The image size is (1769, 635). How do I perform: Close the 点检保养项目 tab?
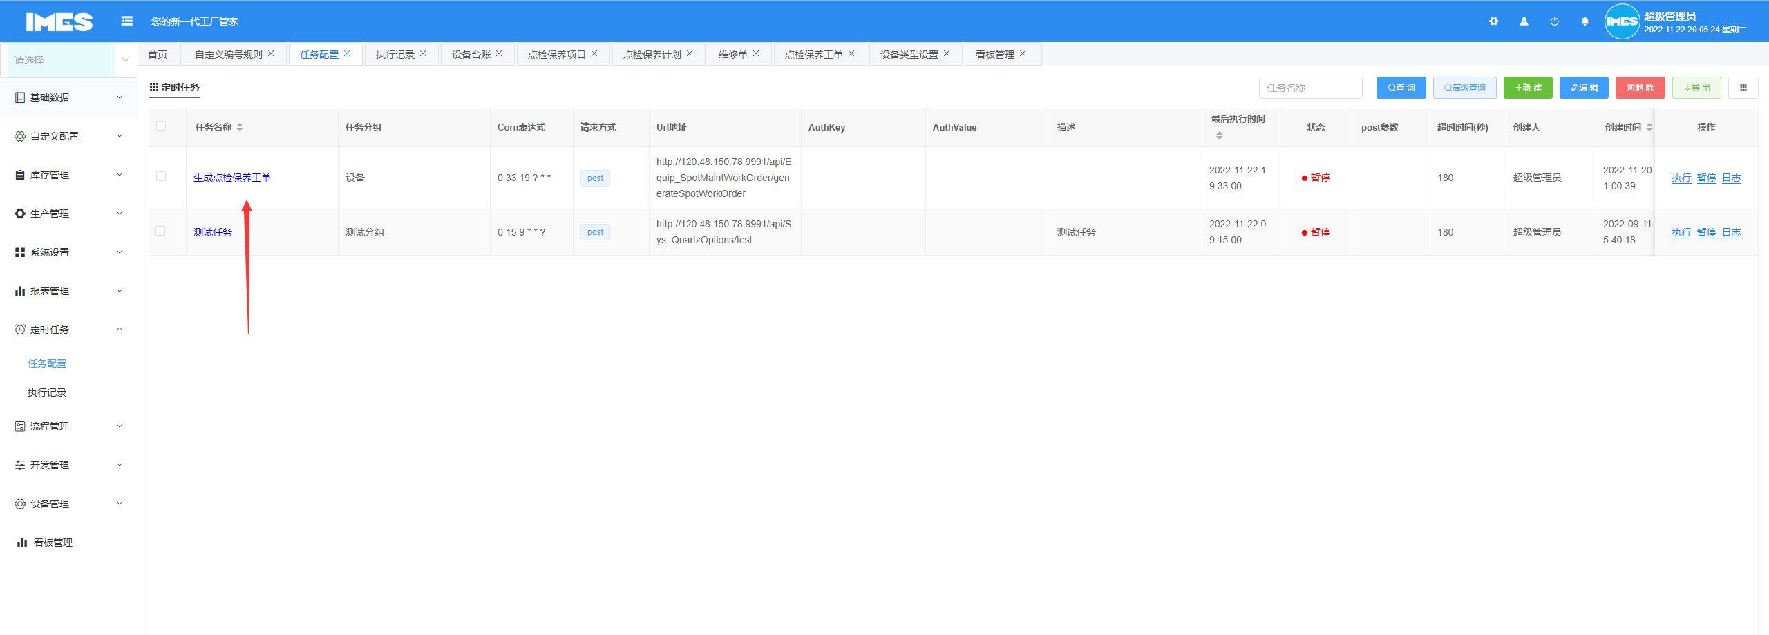[594, 53]
